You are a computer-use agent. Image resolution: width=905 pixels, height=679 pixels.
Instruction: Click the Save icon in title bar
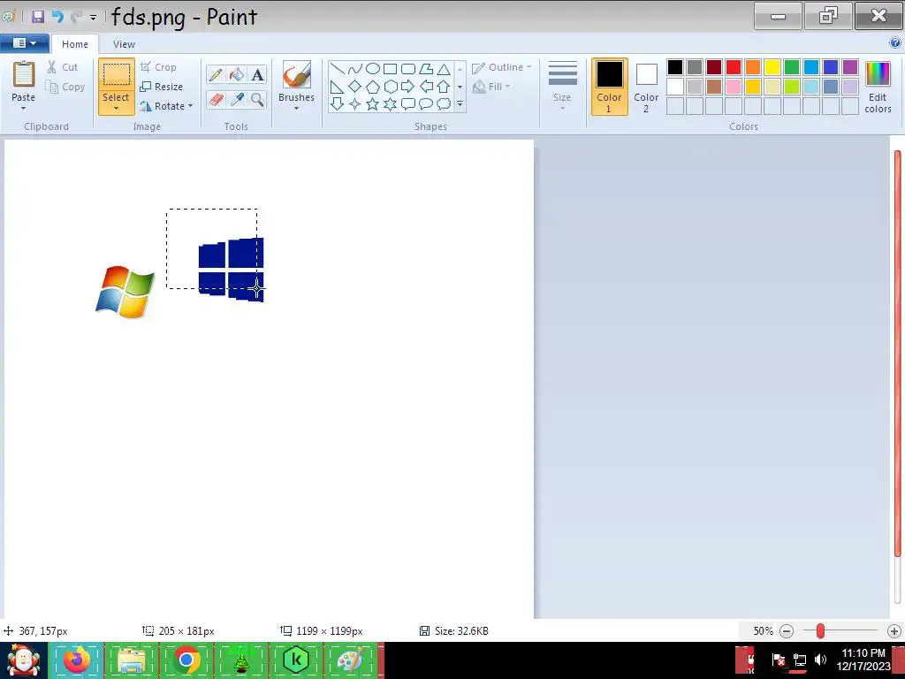pos(38,17)
